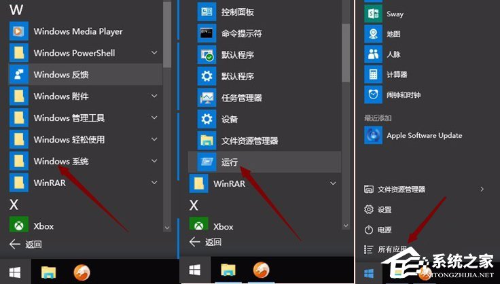Launch Xbox in the left Start menu
Viewport: 500px width, 284px height.
(86, 226)
